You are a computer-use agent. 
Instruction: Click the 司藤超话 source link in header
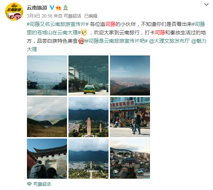[x=72, y=16]
